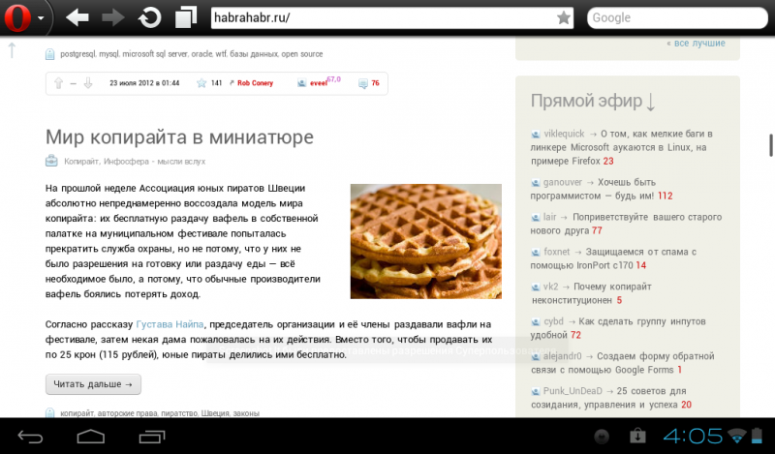Tap the Android back button
The width and height of the screenshot is (775, 454).
[31, 437]
